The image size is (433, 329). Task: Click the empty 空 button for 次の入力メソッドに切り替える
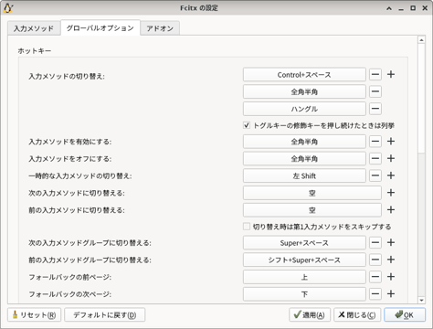click(312, 193)
